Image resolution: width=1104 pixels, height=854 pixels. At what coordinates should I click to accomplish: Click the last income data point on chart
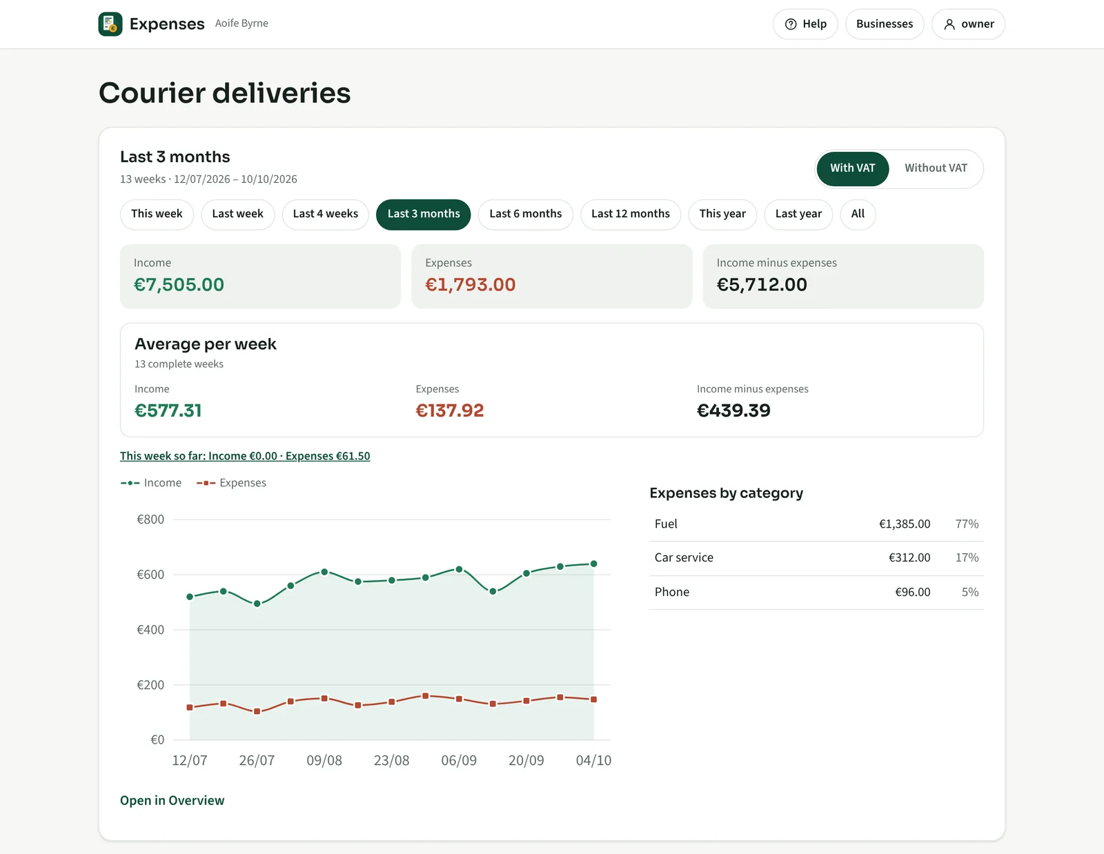click(593, 564)
